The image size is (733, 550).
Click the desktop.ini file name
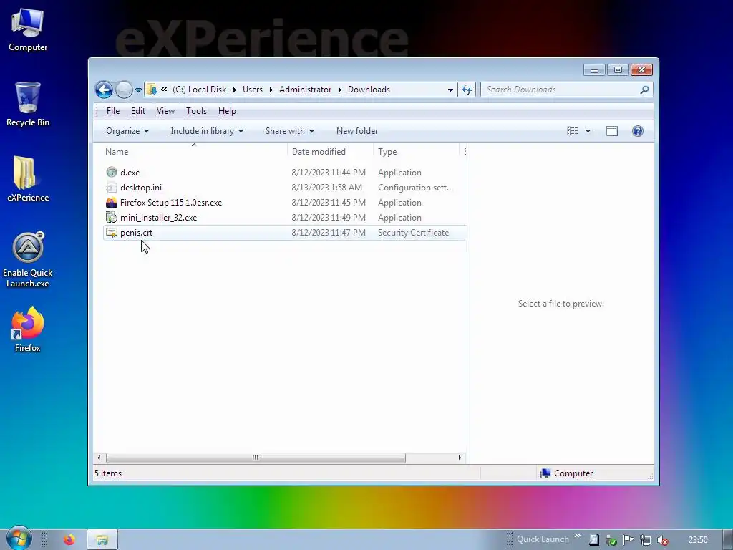coord(141,188)
